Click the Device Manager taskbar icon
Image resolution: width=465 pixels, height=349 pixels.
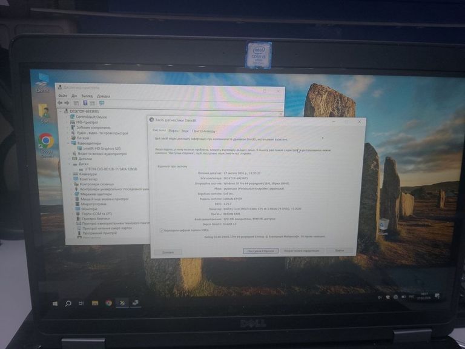point(135,303)
